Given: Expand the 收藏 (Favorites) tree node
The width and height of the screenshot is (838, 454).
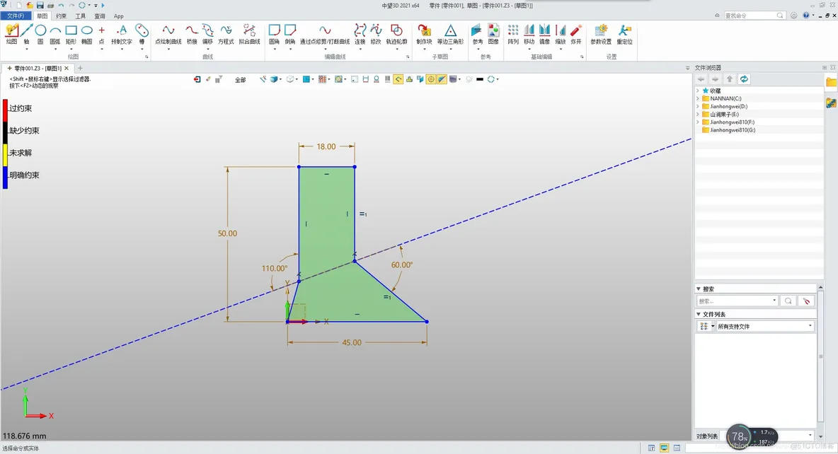Looking at the screenshot, I should tap(698, 91).
